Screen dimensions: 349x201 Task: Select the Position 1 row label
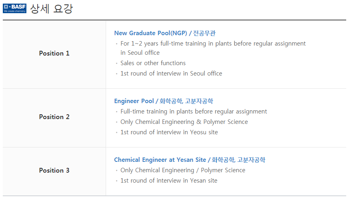click(54, 53)
